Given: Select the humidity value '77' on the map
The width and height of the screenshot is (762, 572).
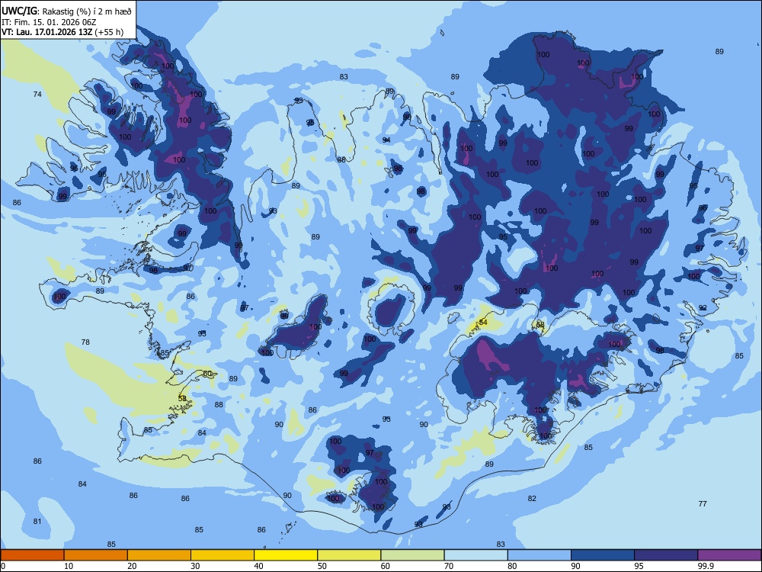Looking at the screenshot, I should click(x=703, y=503).
